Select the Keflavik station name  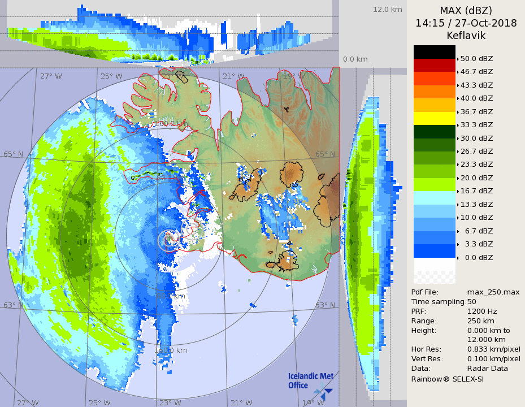coord(466,36)
